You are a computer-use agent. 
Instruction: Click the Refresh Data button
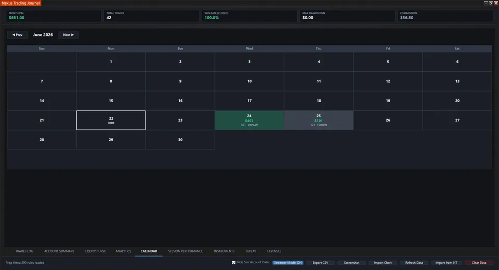[414, 263]
